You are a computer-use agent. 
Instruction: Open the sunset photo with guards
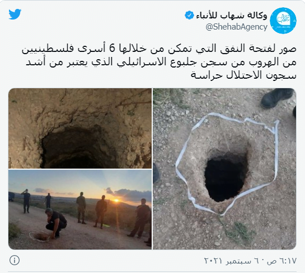point(80,209)
